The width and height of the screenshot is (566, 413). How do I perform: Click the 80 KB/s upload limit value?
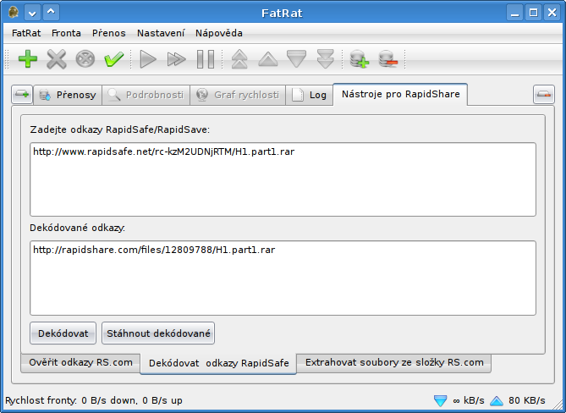tap(527, 400)
